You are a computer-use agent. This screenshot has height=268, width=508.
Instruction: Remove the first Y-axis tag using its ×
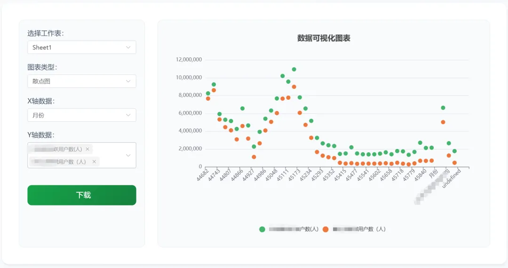click(87, 149)
